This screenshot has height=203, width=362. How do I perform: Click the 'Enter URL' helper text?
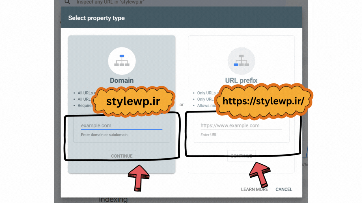pos(209,135)
